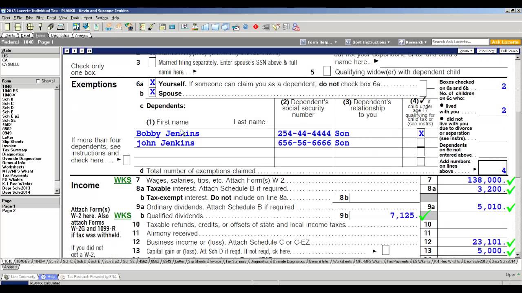Open the Zoom dropdown
Viewport: 522px width, 293px height.
pos(466,51)
